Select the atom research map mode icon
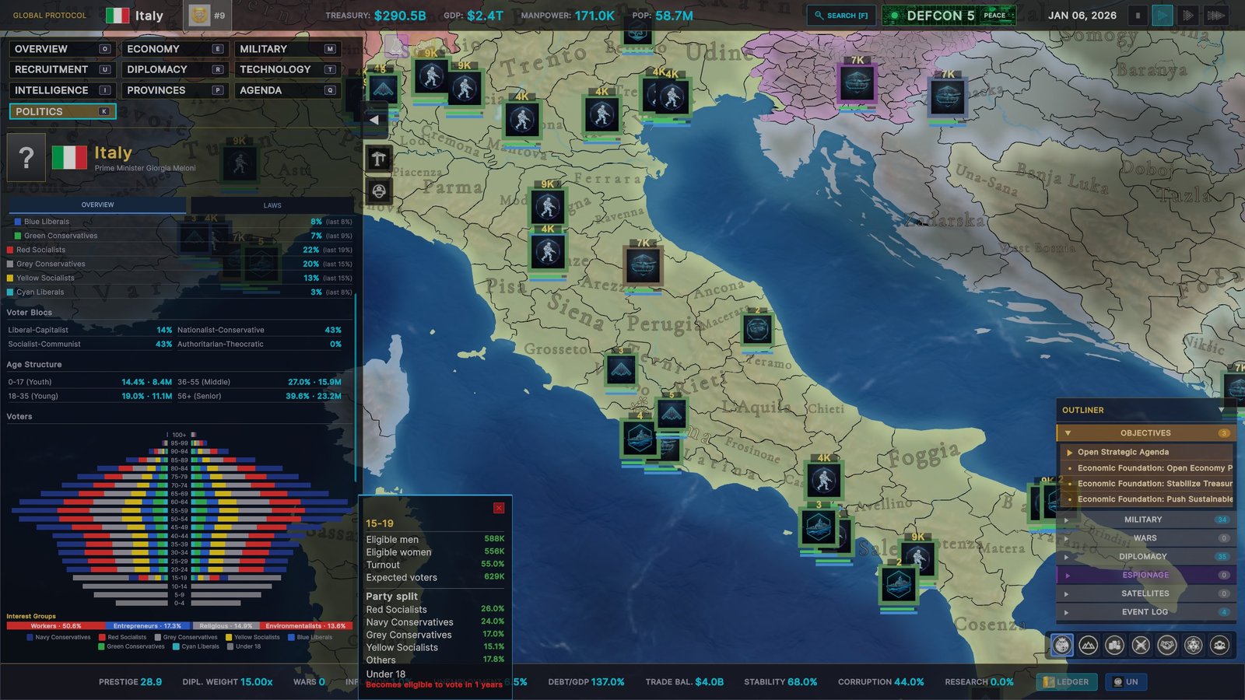This screenshot has width=1245, height=700. (x=1194, y=645)
